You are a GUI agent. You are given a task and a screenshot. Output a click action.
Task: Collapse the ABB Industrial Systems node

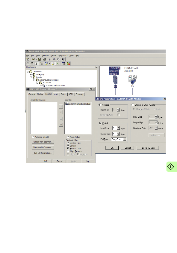click(x=34, y=80)
